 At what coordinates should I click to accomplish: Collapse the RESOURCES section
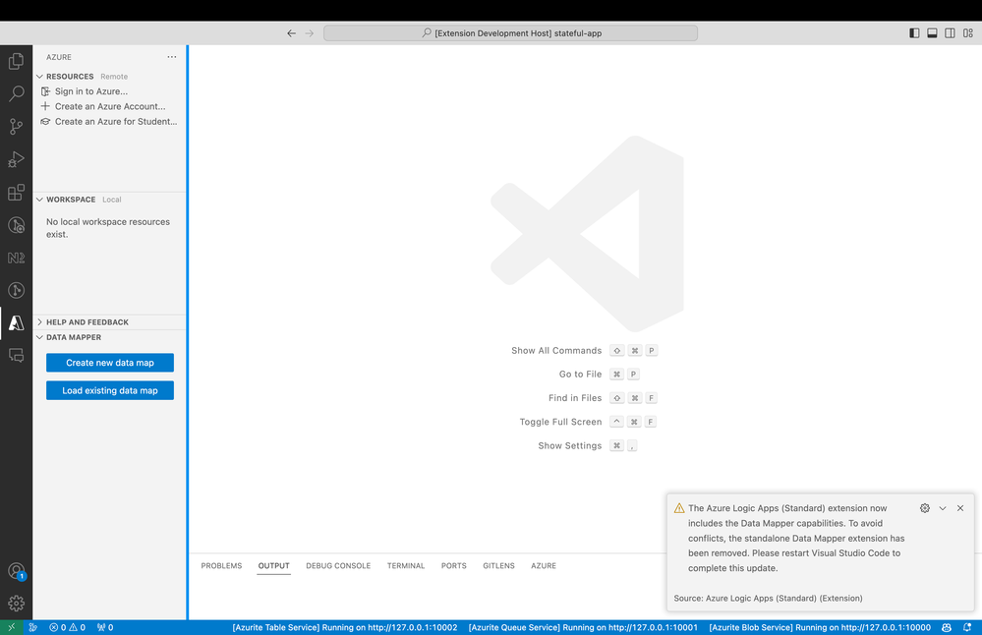110,77
